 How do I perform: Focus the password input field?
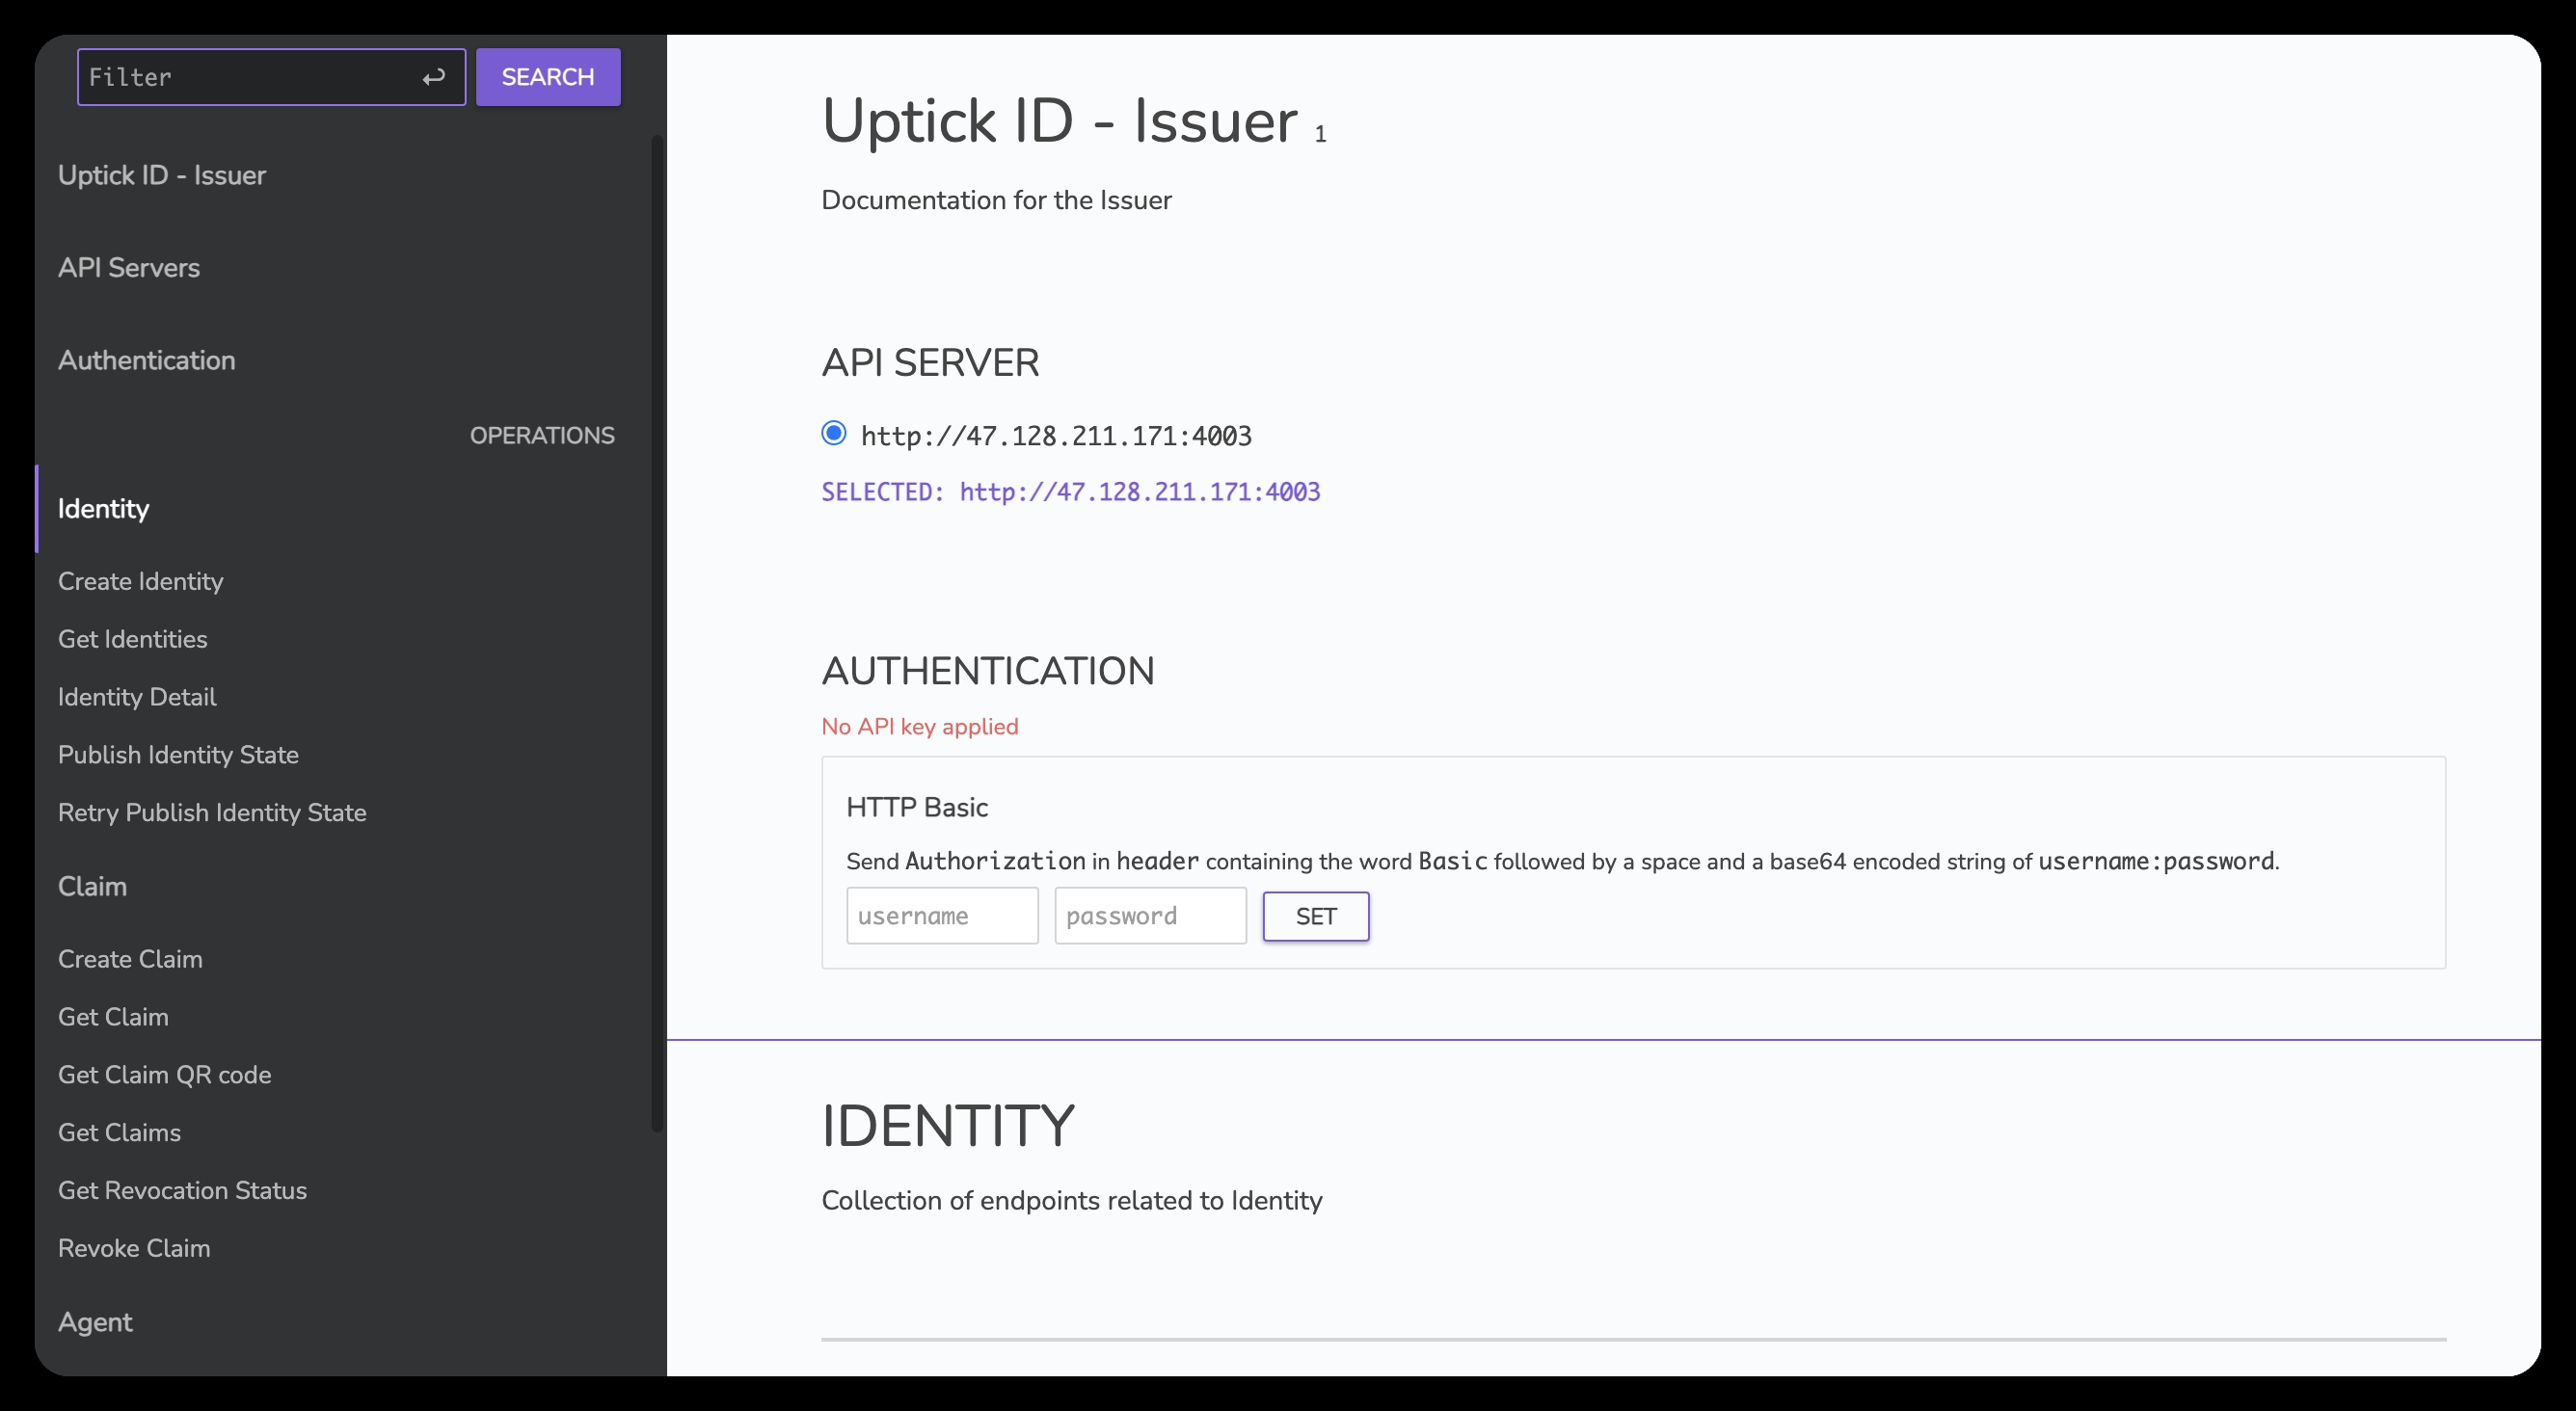click(1150, 916)
